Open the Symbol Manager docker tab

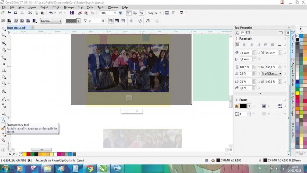(293, 104)
